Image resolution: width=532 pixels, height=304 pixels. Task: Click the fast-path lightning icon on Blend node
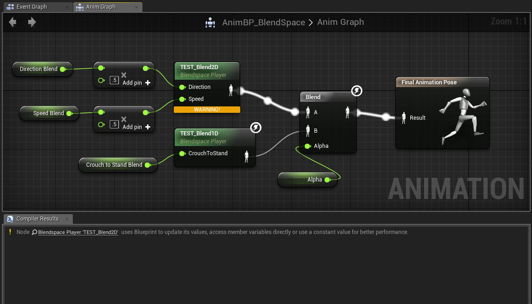pyautogui.click(x=357, y=91)
